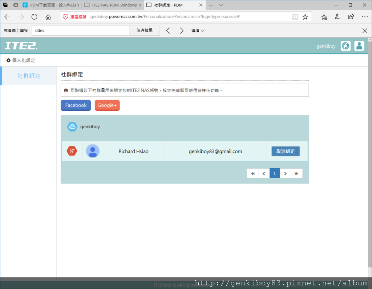Click the browser forward arrow
The width and height of the screenshot is (372, 289).
coord(21,17)
